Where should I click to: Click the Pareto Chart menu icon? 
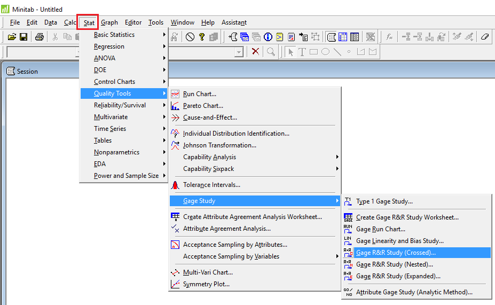[175, 106]
